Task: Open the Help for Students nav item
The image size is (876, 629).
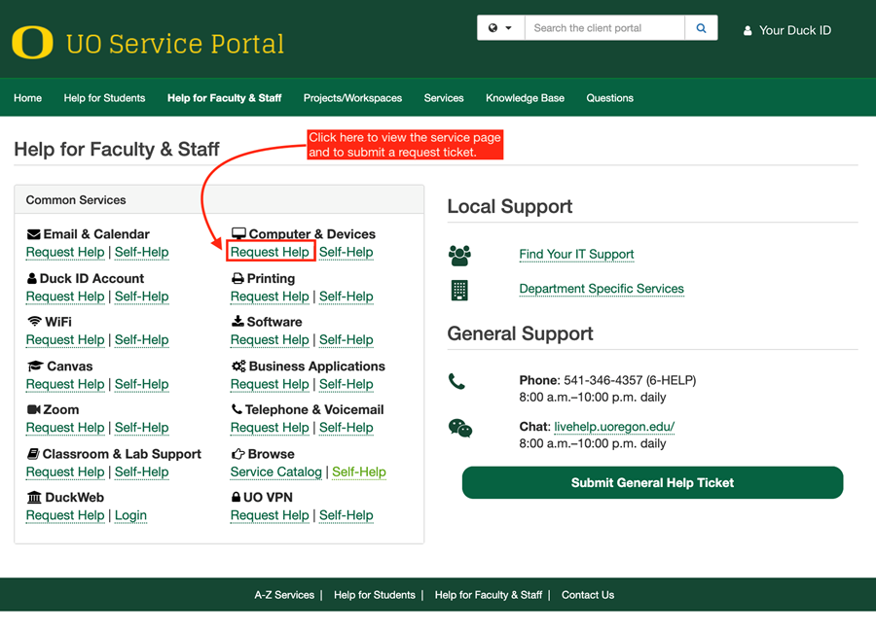Action: click(x=104, y=97)
